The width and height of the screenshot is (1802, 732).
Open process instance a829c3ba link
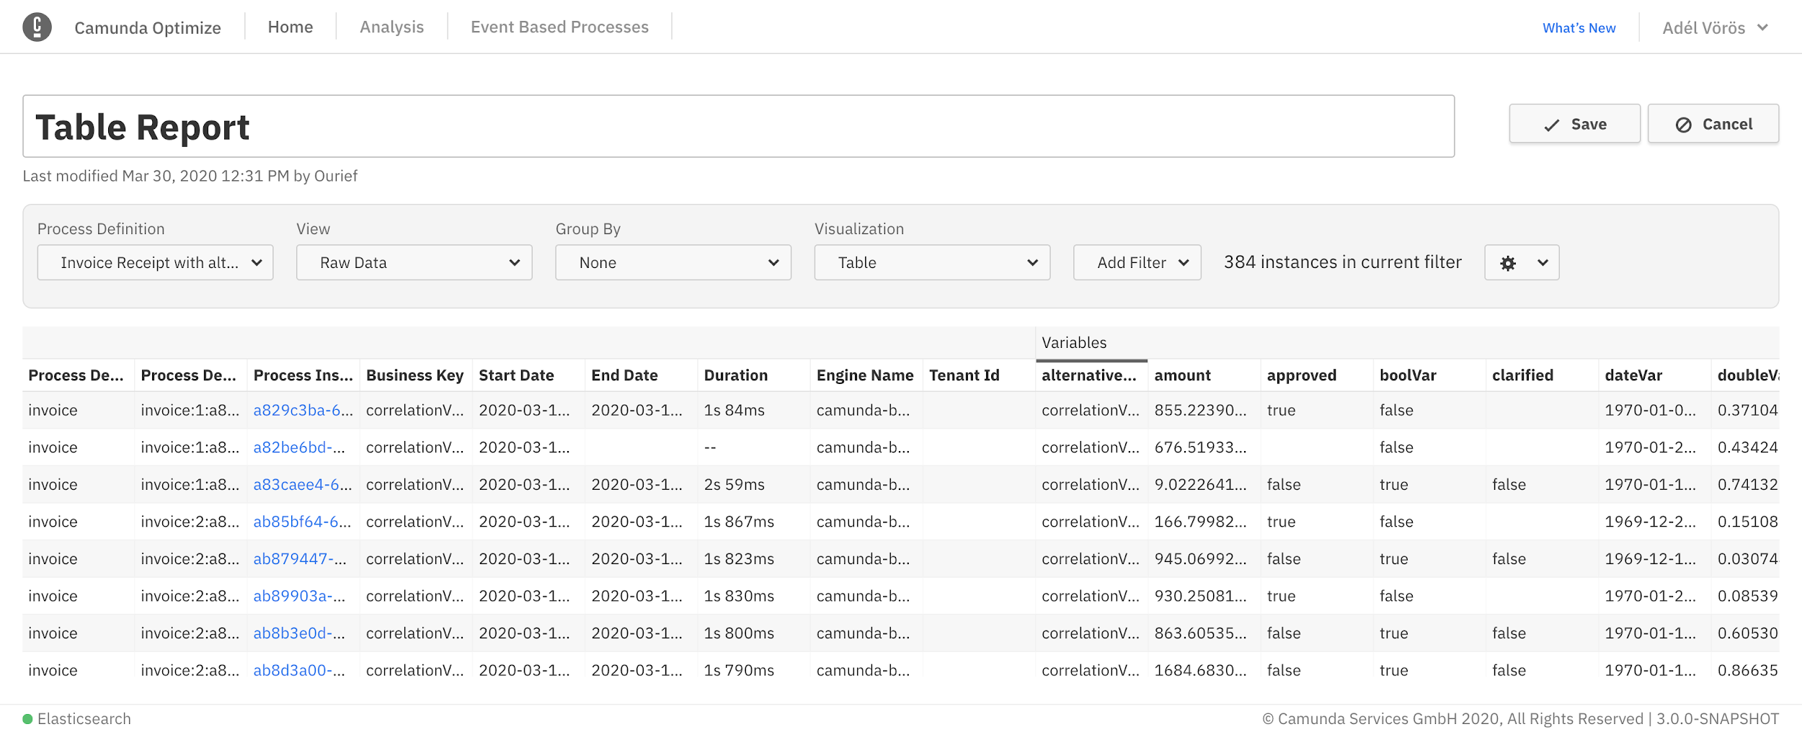point(303,411)
